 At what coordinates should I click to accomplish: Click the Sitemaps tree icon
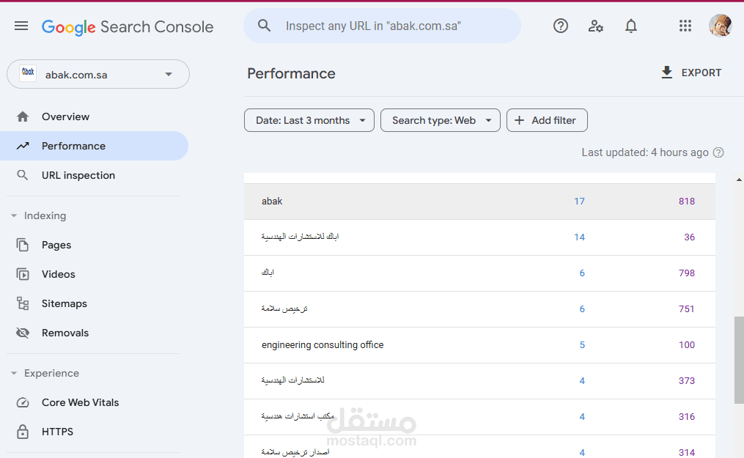pos(22,303)
